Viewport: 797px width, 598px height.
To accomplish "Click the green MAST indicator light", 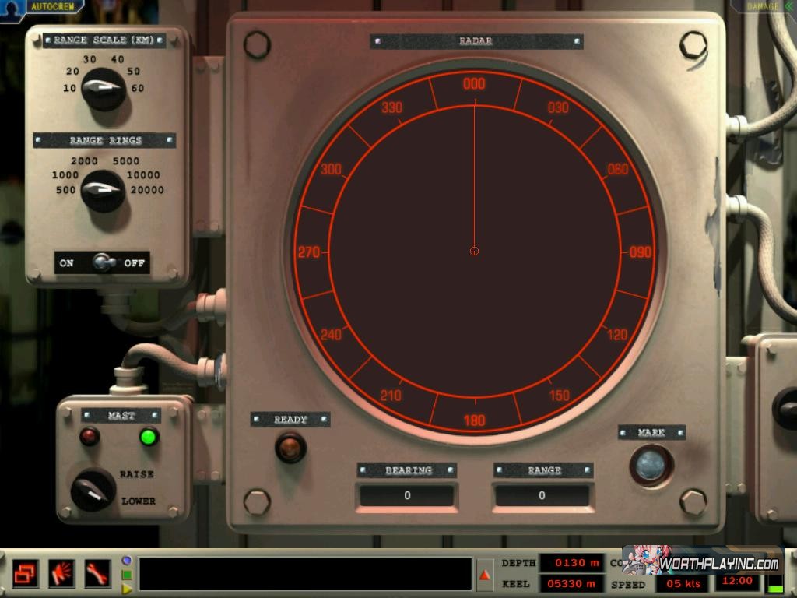I will click(149, 437).
